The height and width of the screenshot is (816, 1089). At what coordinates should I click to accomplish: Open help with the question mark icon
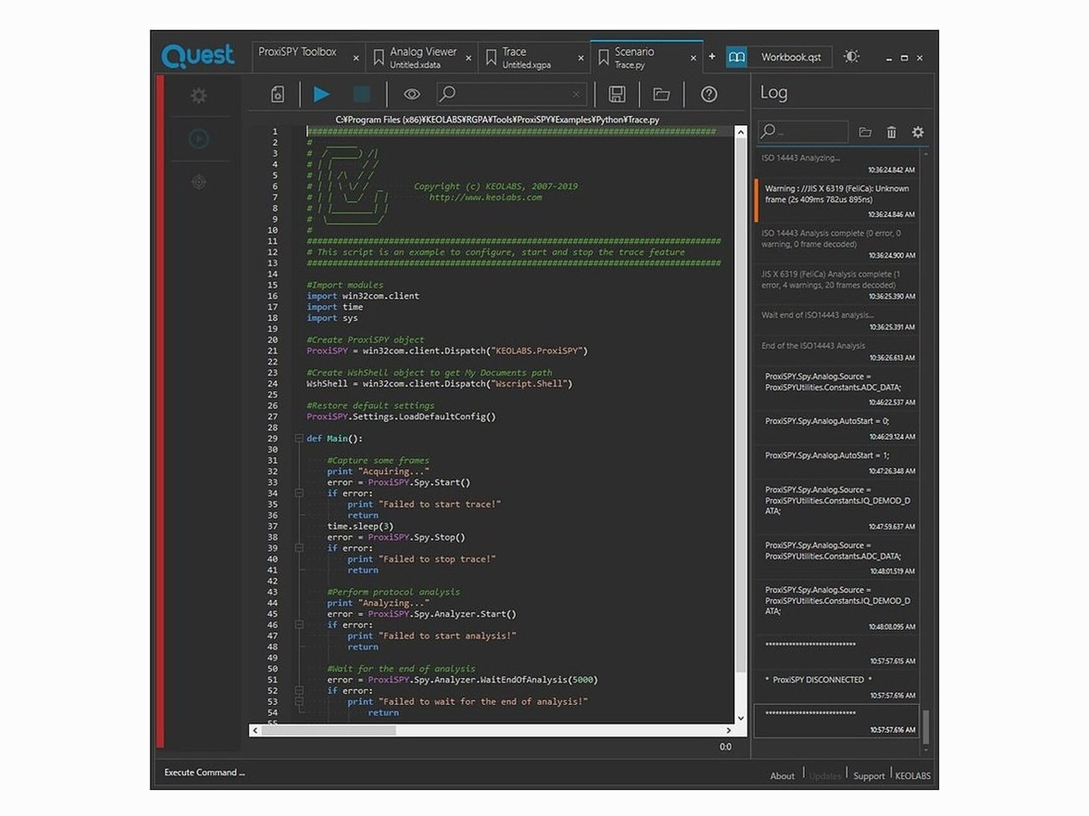(x=709, y=94)
